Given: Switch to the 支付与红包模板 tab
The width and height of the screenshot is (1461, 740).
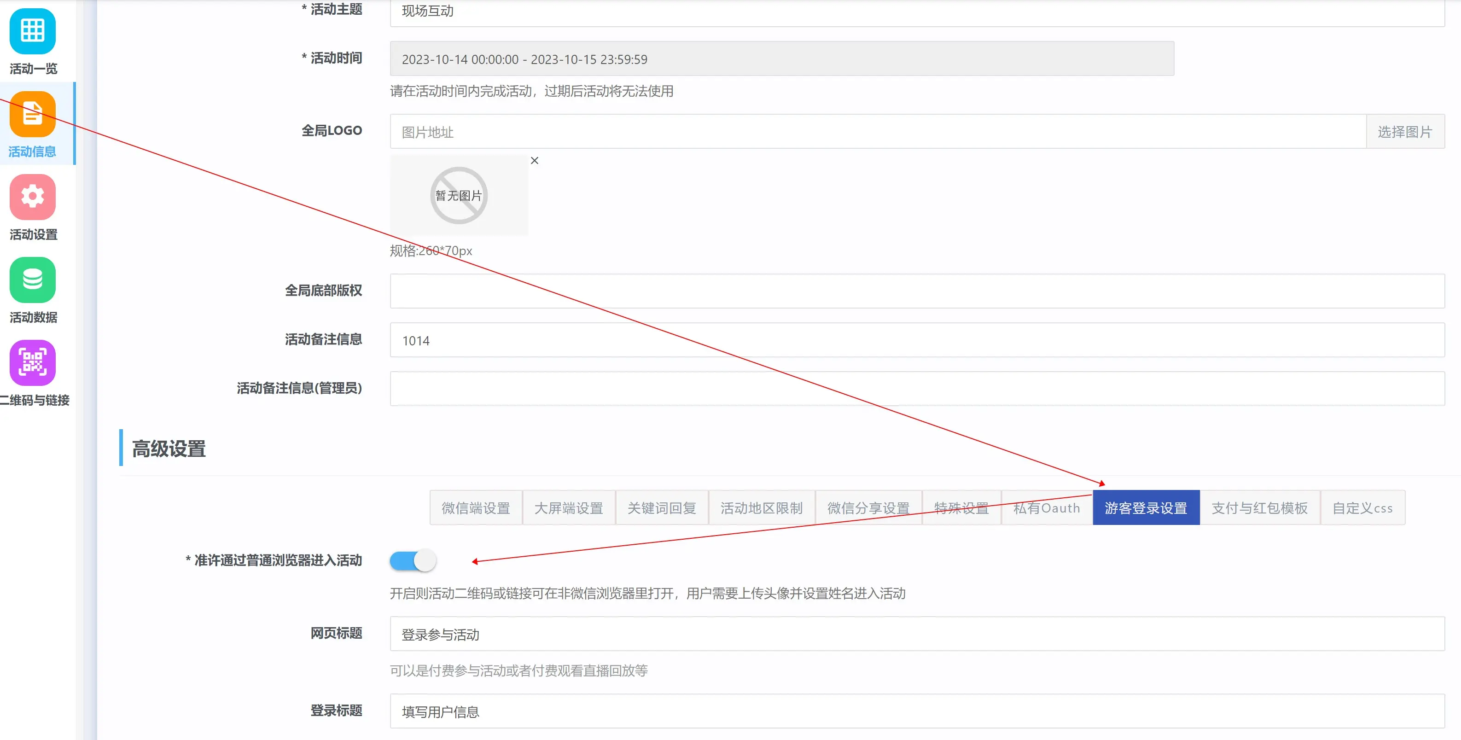Looking at the screenshot, I should [x=1259, y=507].
